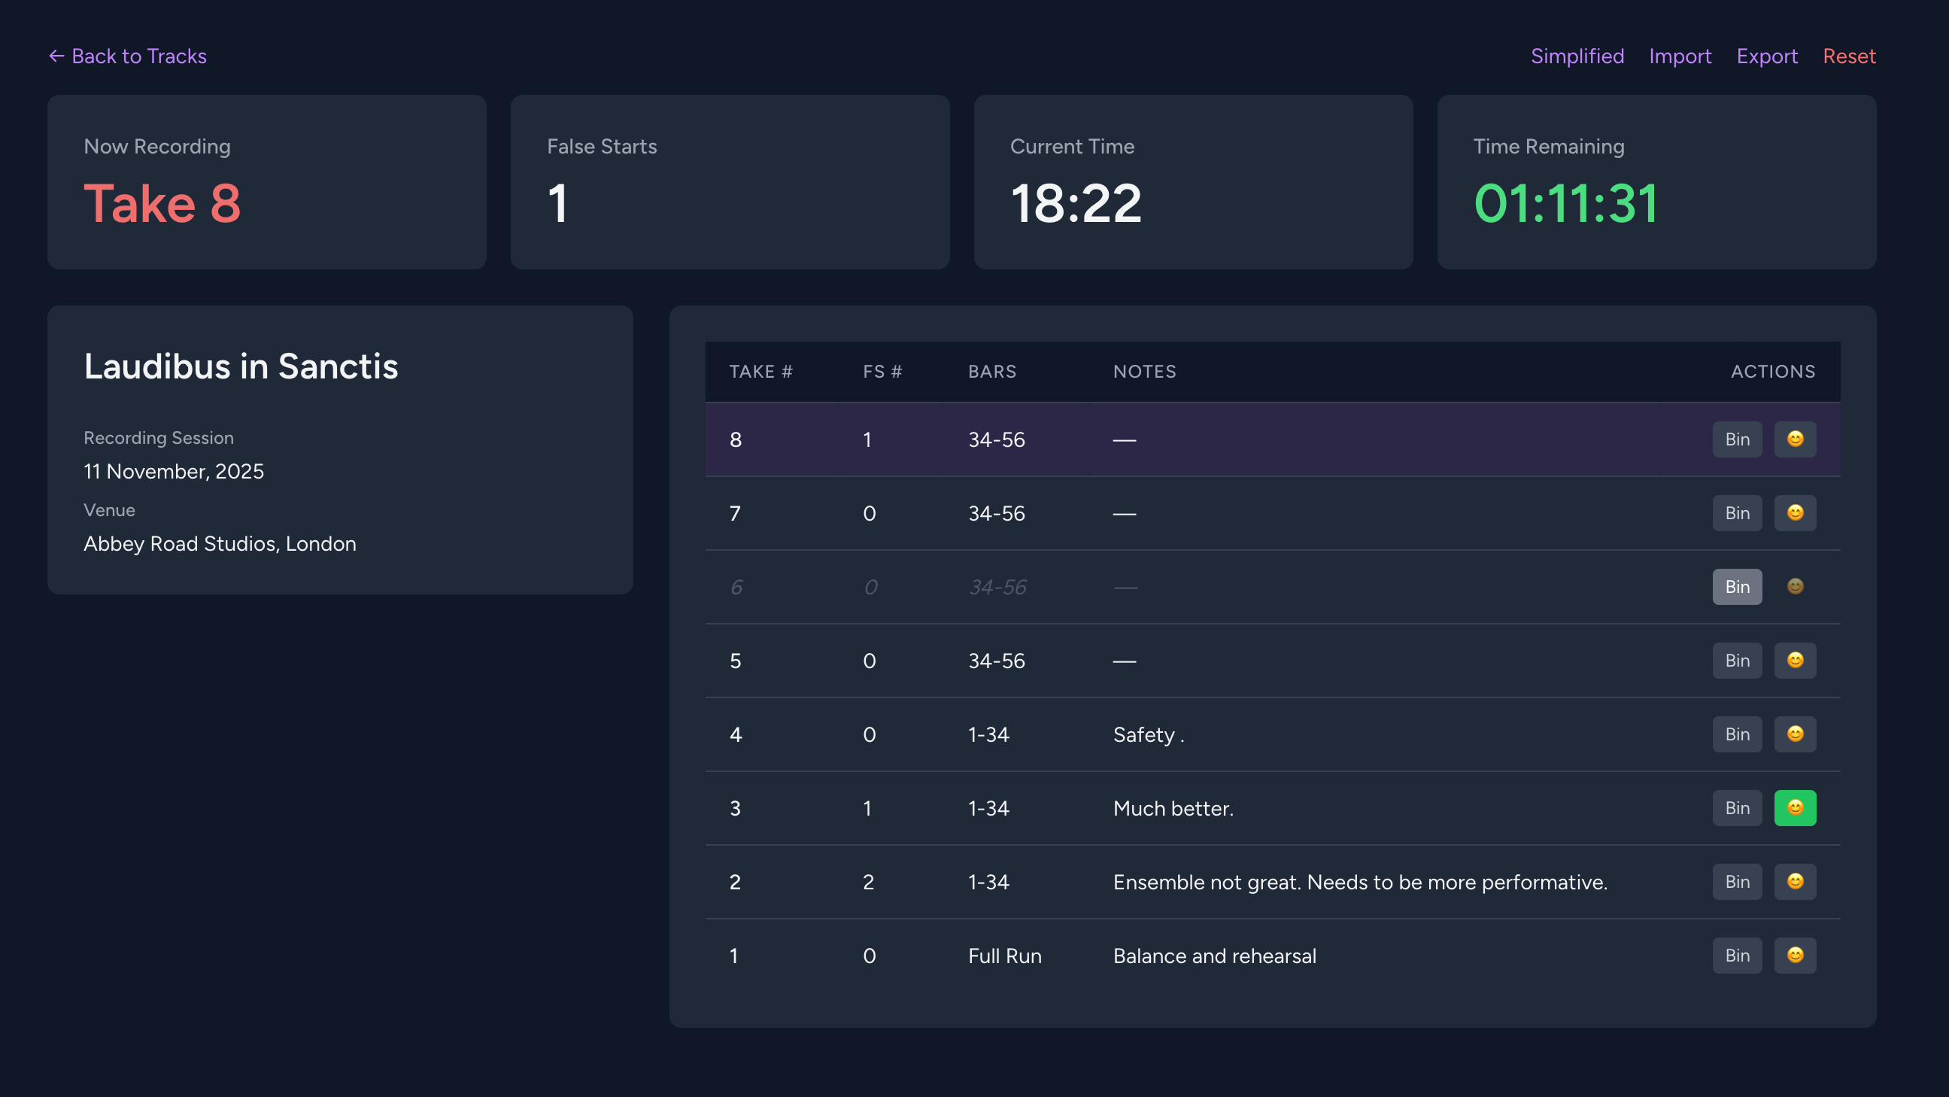
Task: Open the Import option
Action: click(1680, 55)
